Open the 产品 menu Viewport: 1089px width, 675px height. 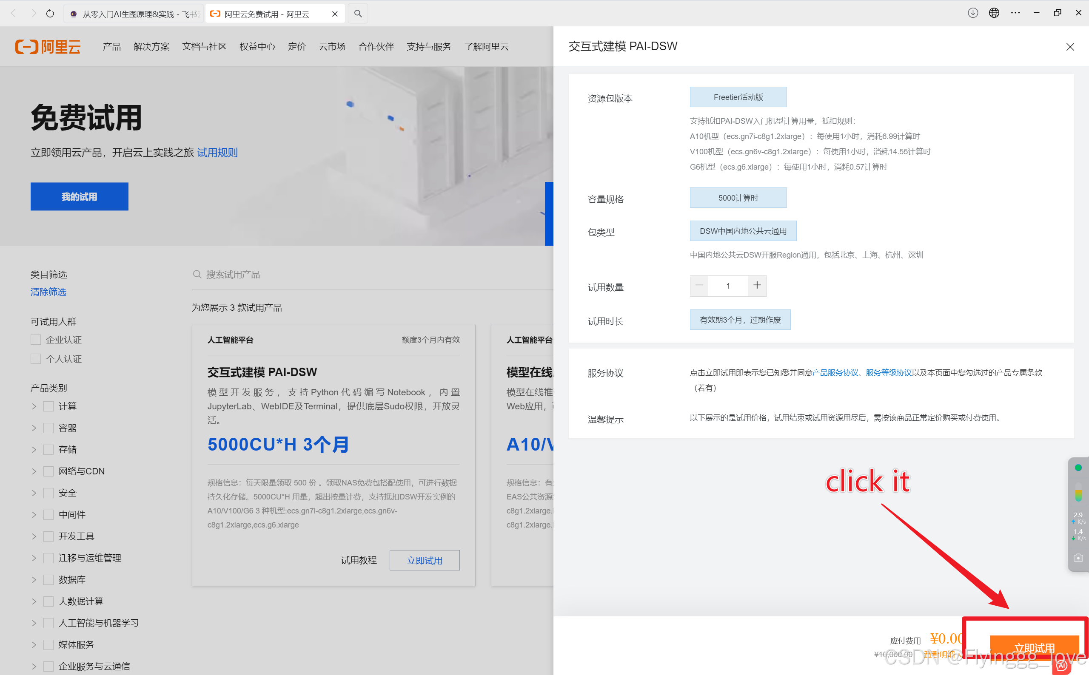112,46
